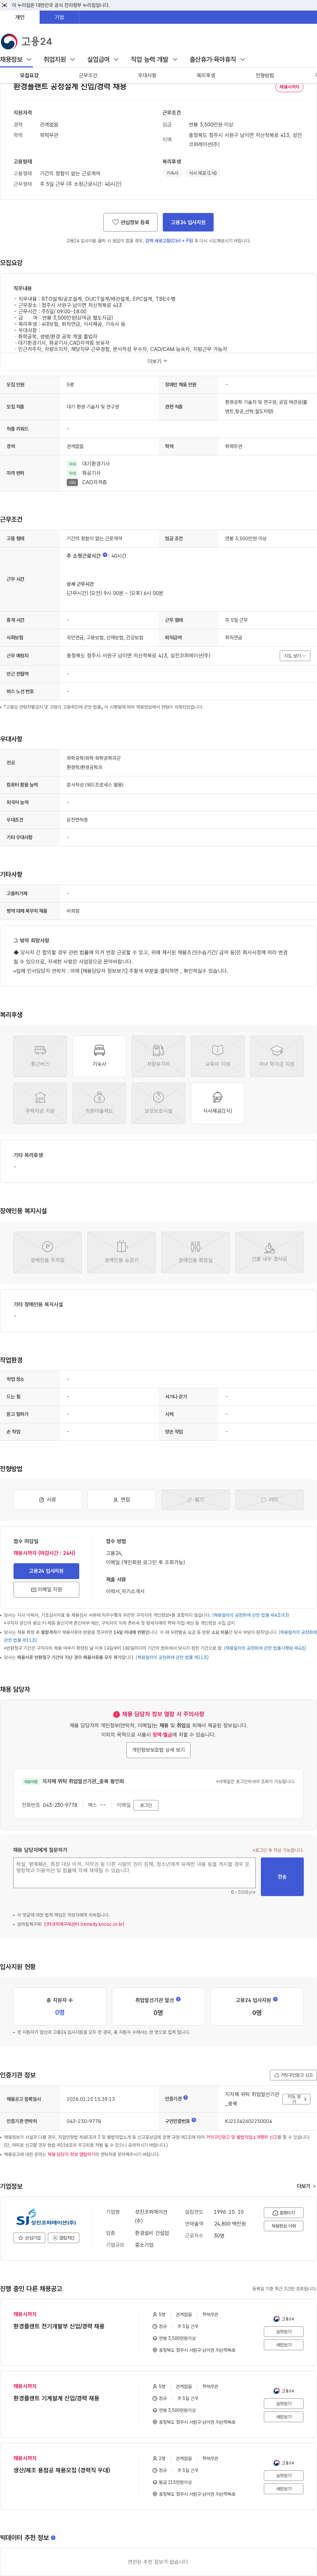This screenshot has width=317, height=2576.
Task: Click the top 고용24 입사지원 button
Action: coord(188,222)
